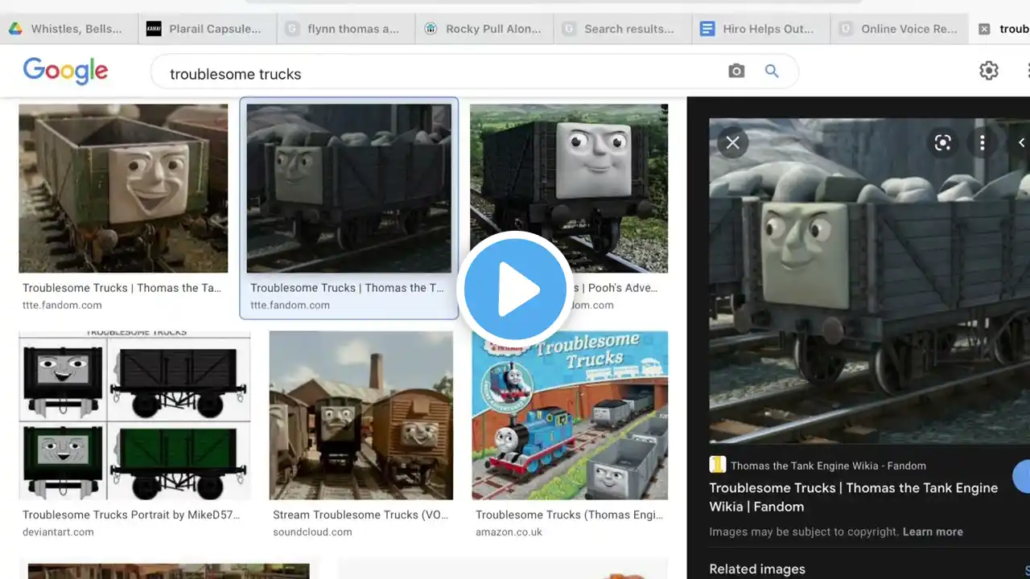1030x579 pixels.
Task: Click tte.fandom.com under first result
Action: (62, 305)
